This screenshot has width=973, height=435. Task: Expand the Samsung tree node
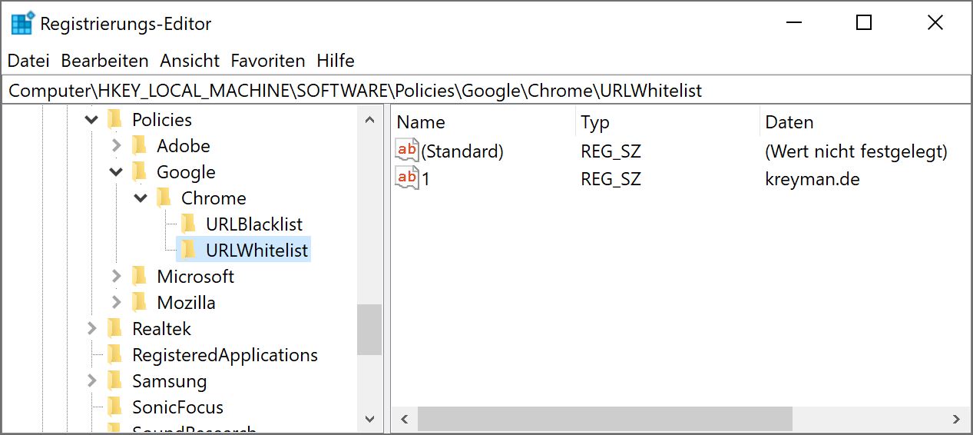(x=91, y=381)
